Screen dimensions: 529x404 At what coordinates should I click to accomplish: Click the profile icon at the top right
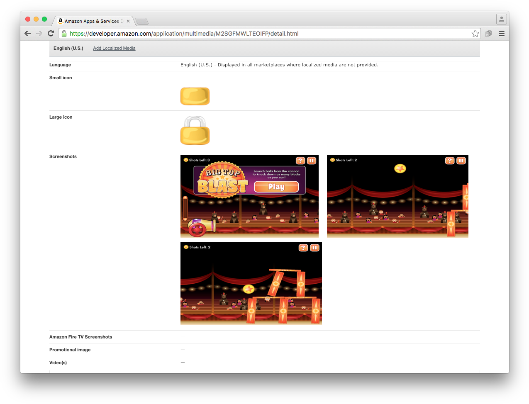pyautogui.click(x=501, y=19)
